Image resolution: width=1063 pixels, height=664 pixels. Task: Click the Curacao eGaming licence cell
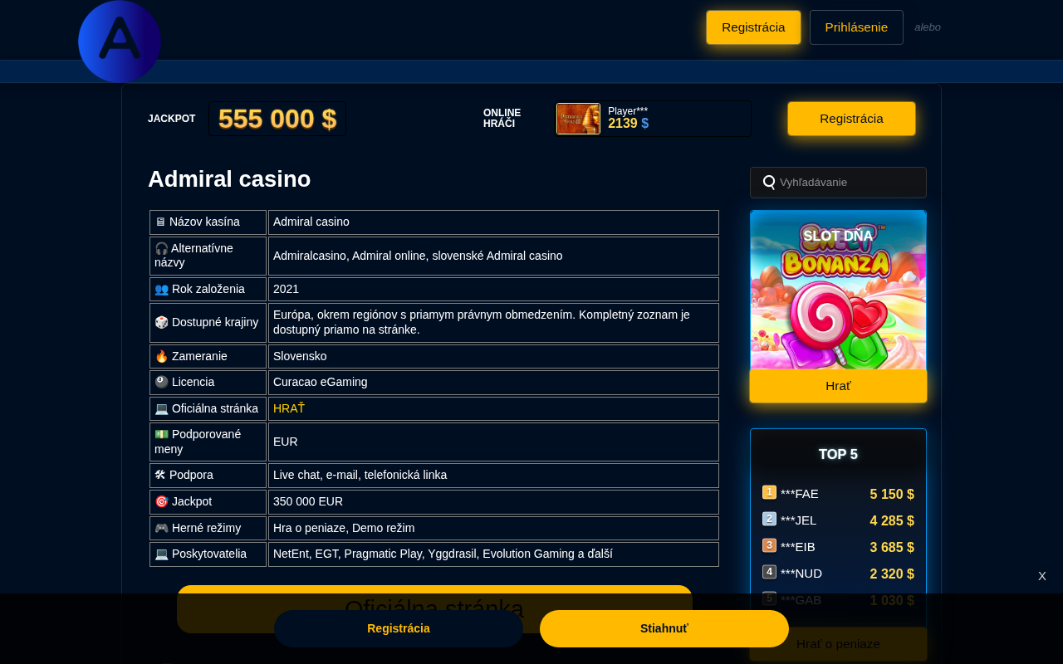[x=493, y=383]
